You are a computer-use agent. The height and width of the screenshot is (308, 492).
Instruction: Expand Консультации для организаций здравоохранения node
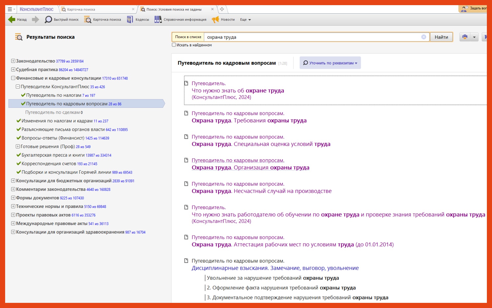pyautogui.click(x=13, y=232)
